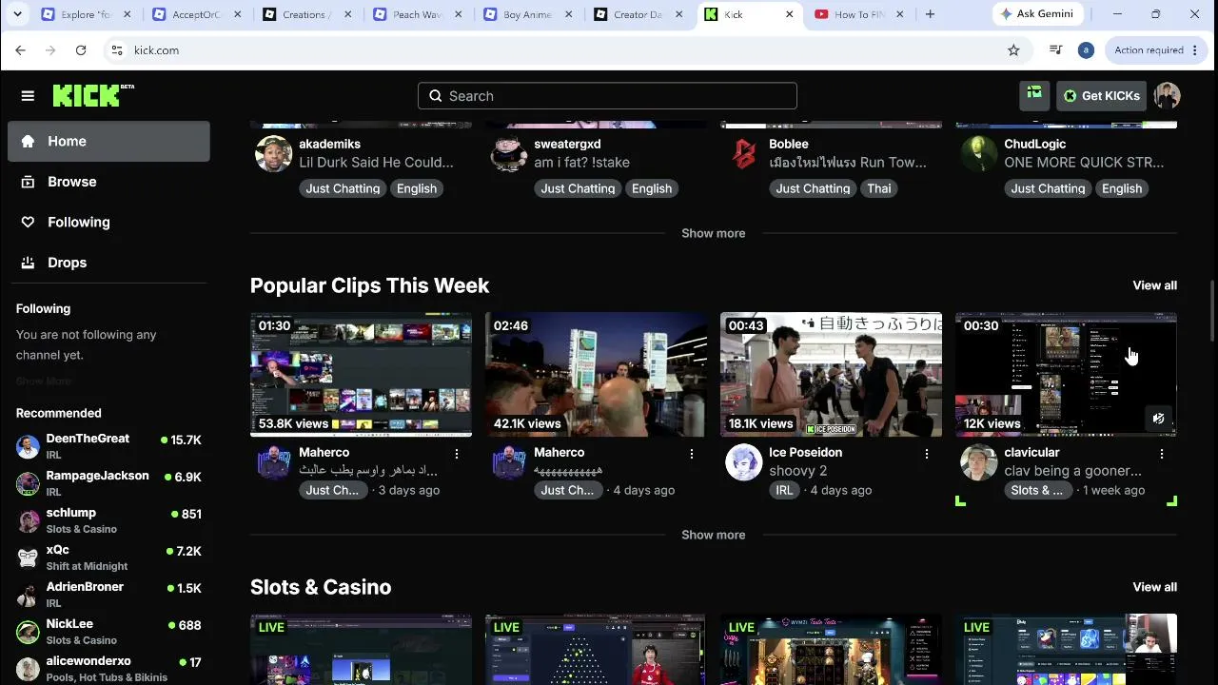Click browser back arrow
The width and height of the screenshot is (1218, 685).
(21, 50)
